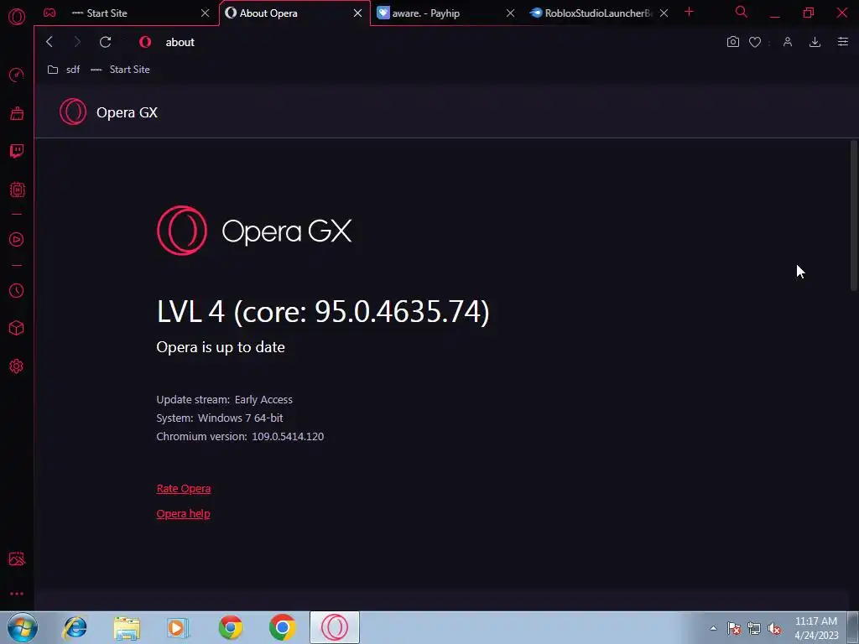Take a snapshot with camera icon
Screen dimensions: 859x644
tap(733, 42)
